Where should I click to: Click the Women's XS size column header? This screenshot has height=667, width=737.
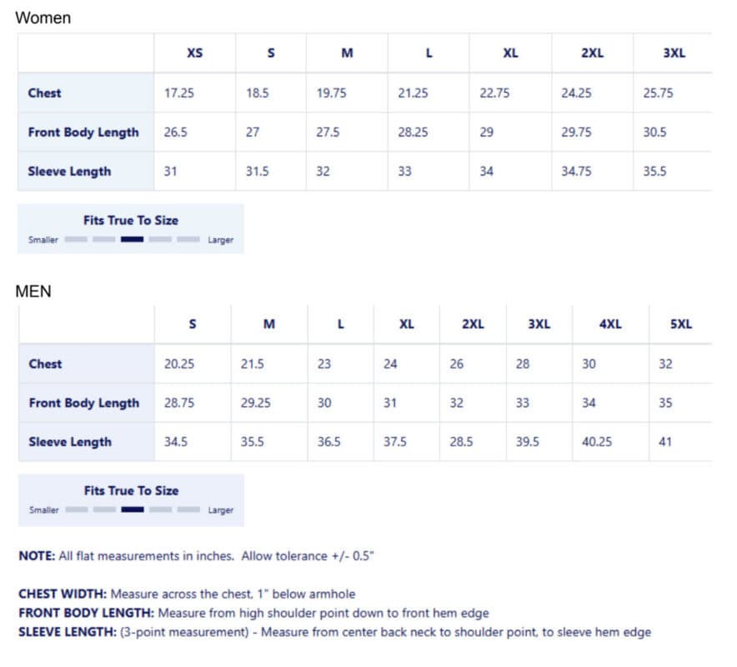194,53
